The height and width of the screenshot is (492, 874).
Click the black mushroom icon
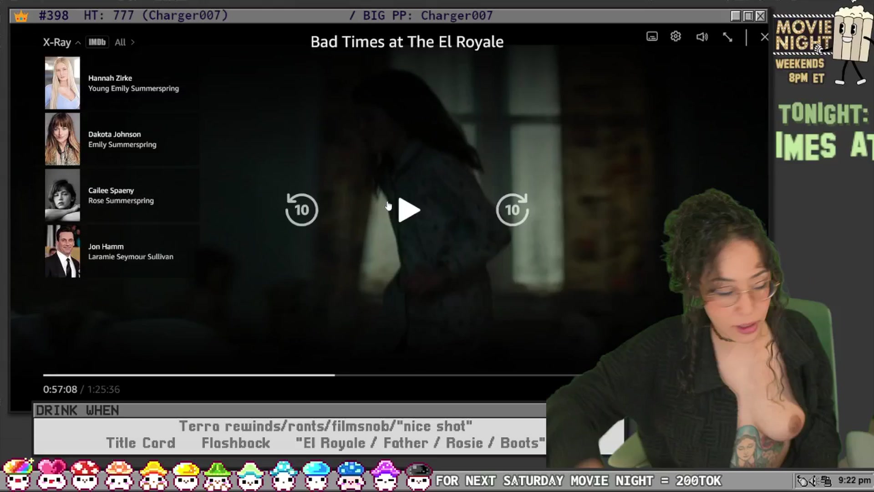click(418, 476)
